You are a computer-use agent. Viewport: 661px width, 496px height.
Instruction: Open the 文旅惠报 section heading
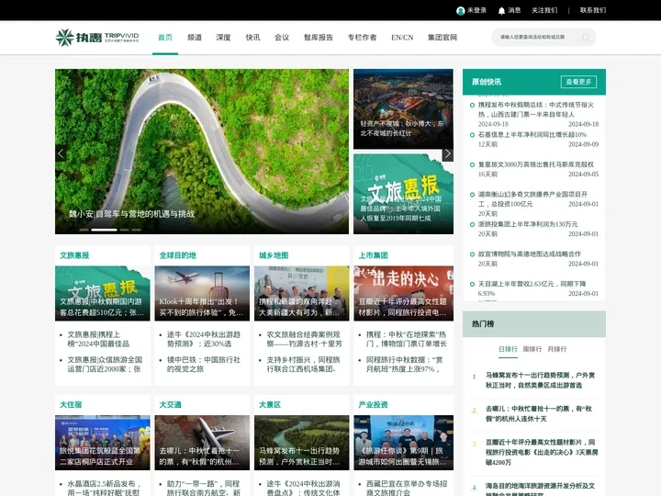point(74,255)
